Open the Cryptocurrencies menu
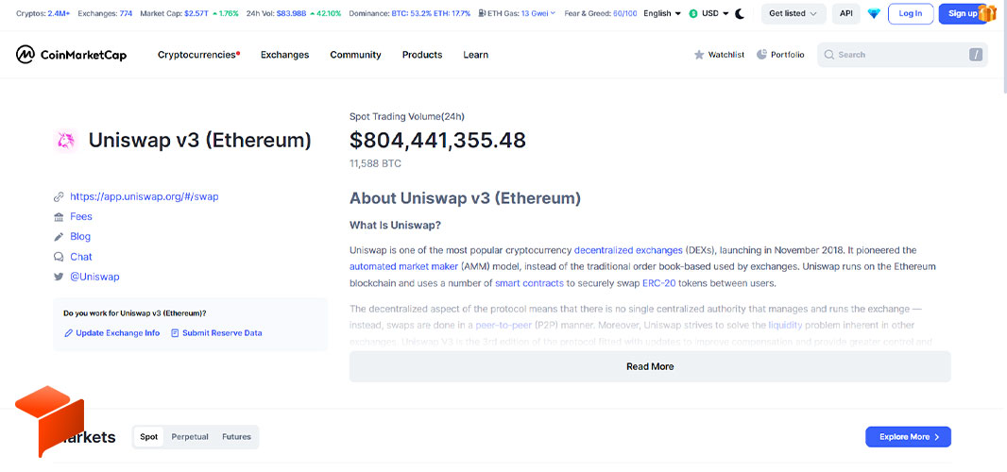 click(198, 55)
